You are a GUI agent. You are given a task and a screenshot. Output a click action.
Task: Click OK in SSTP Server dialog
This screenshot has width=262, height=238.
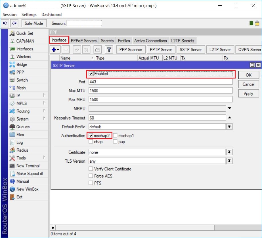(x=248, y=75)
